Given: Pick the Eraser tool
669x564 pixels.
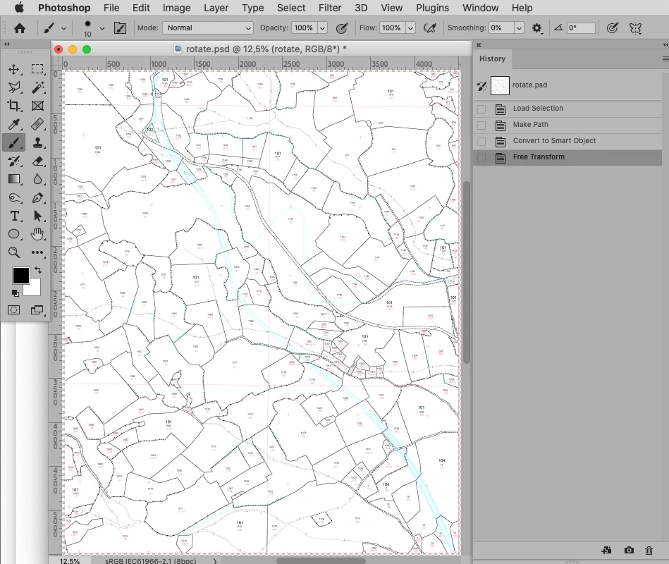Looking at the screenshot, I should click(37, 161).
